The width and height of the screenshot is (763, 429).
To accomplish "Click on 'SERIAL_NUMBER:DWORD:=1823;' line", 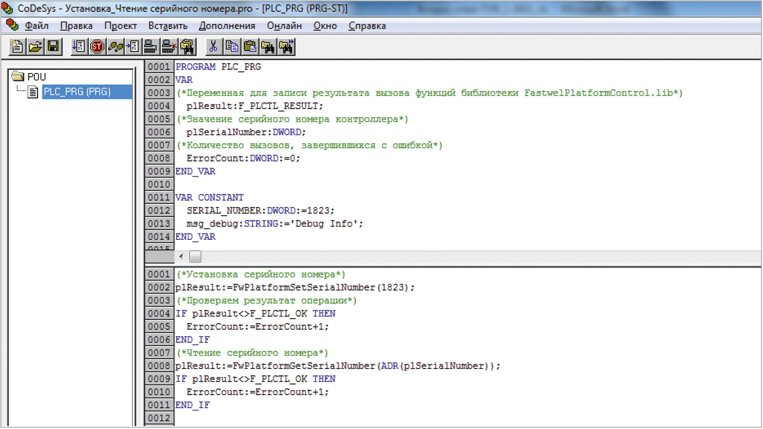I will tap(260, 211).
